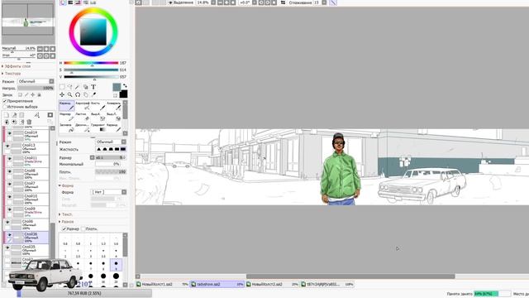This screenshot has height=298, width=529.
Task: Choose the Ластик eraser tool
Action: tap(83, 117)
